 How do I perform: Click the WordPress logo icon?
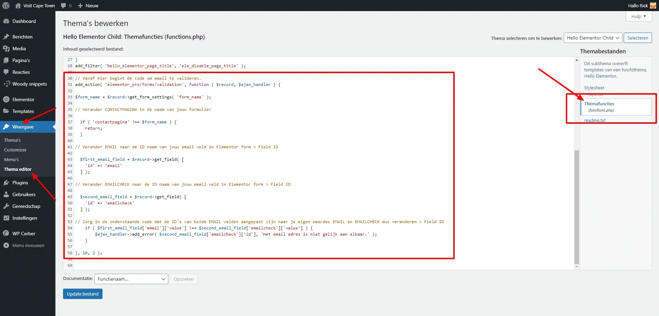tap(6, 6)
